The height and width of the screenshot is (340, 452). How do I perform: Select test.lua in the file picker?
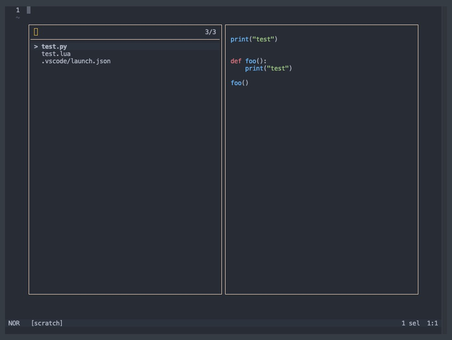[x=56, y=54]
